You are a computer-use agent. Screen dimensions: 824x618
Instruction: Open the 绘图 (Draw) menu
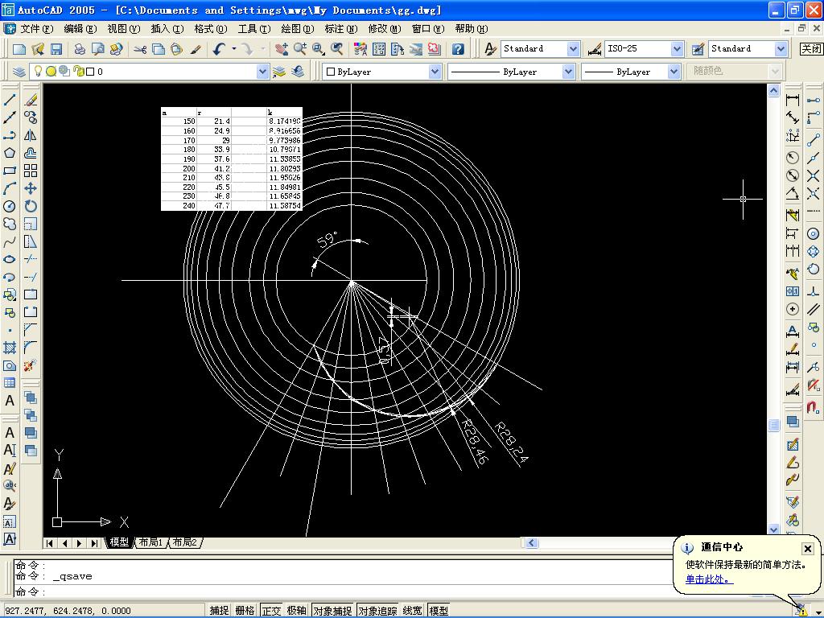click(295, 28)
